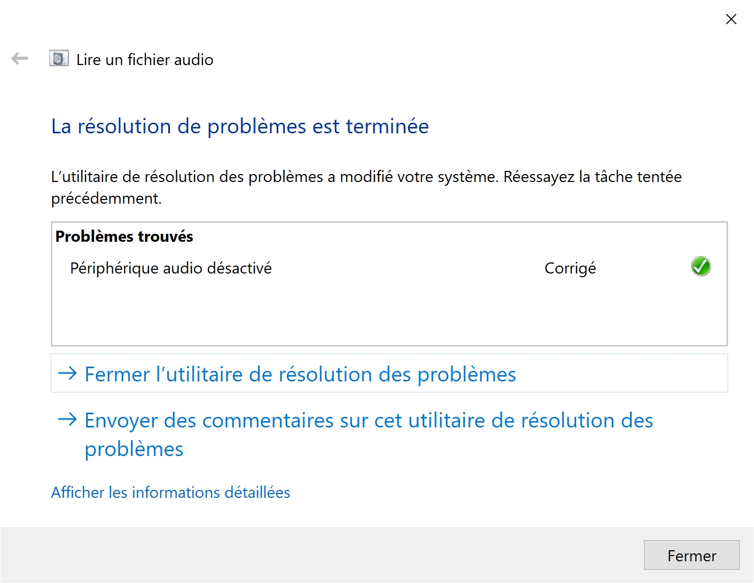754x583 pixels.
Task: Select the Périphérique audio désactivé entry
Action: pos(171,268)
